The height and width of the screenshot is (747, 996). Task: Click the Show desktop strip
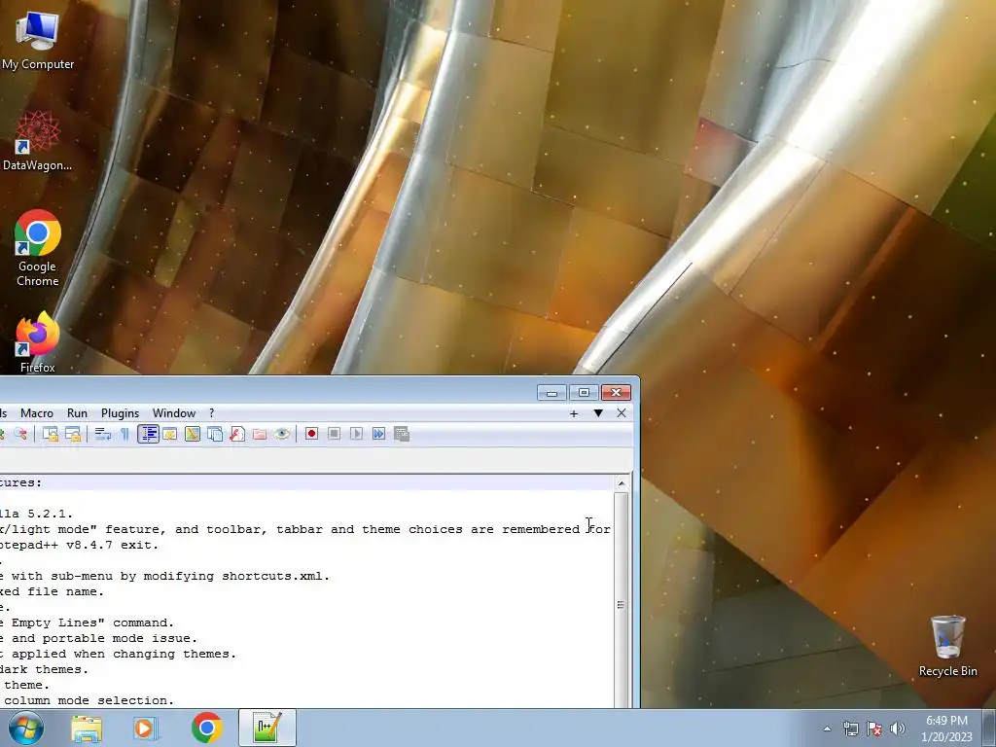pyautogui.click(x=990, y=728)
